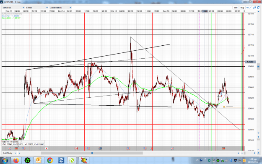This screenshot has height=164, width=262.
Task: Click the price scale plus icon
Action: (x=258, y=137)
